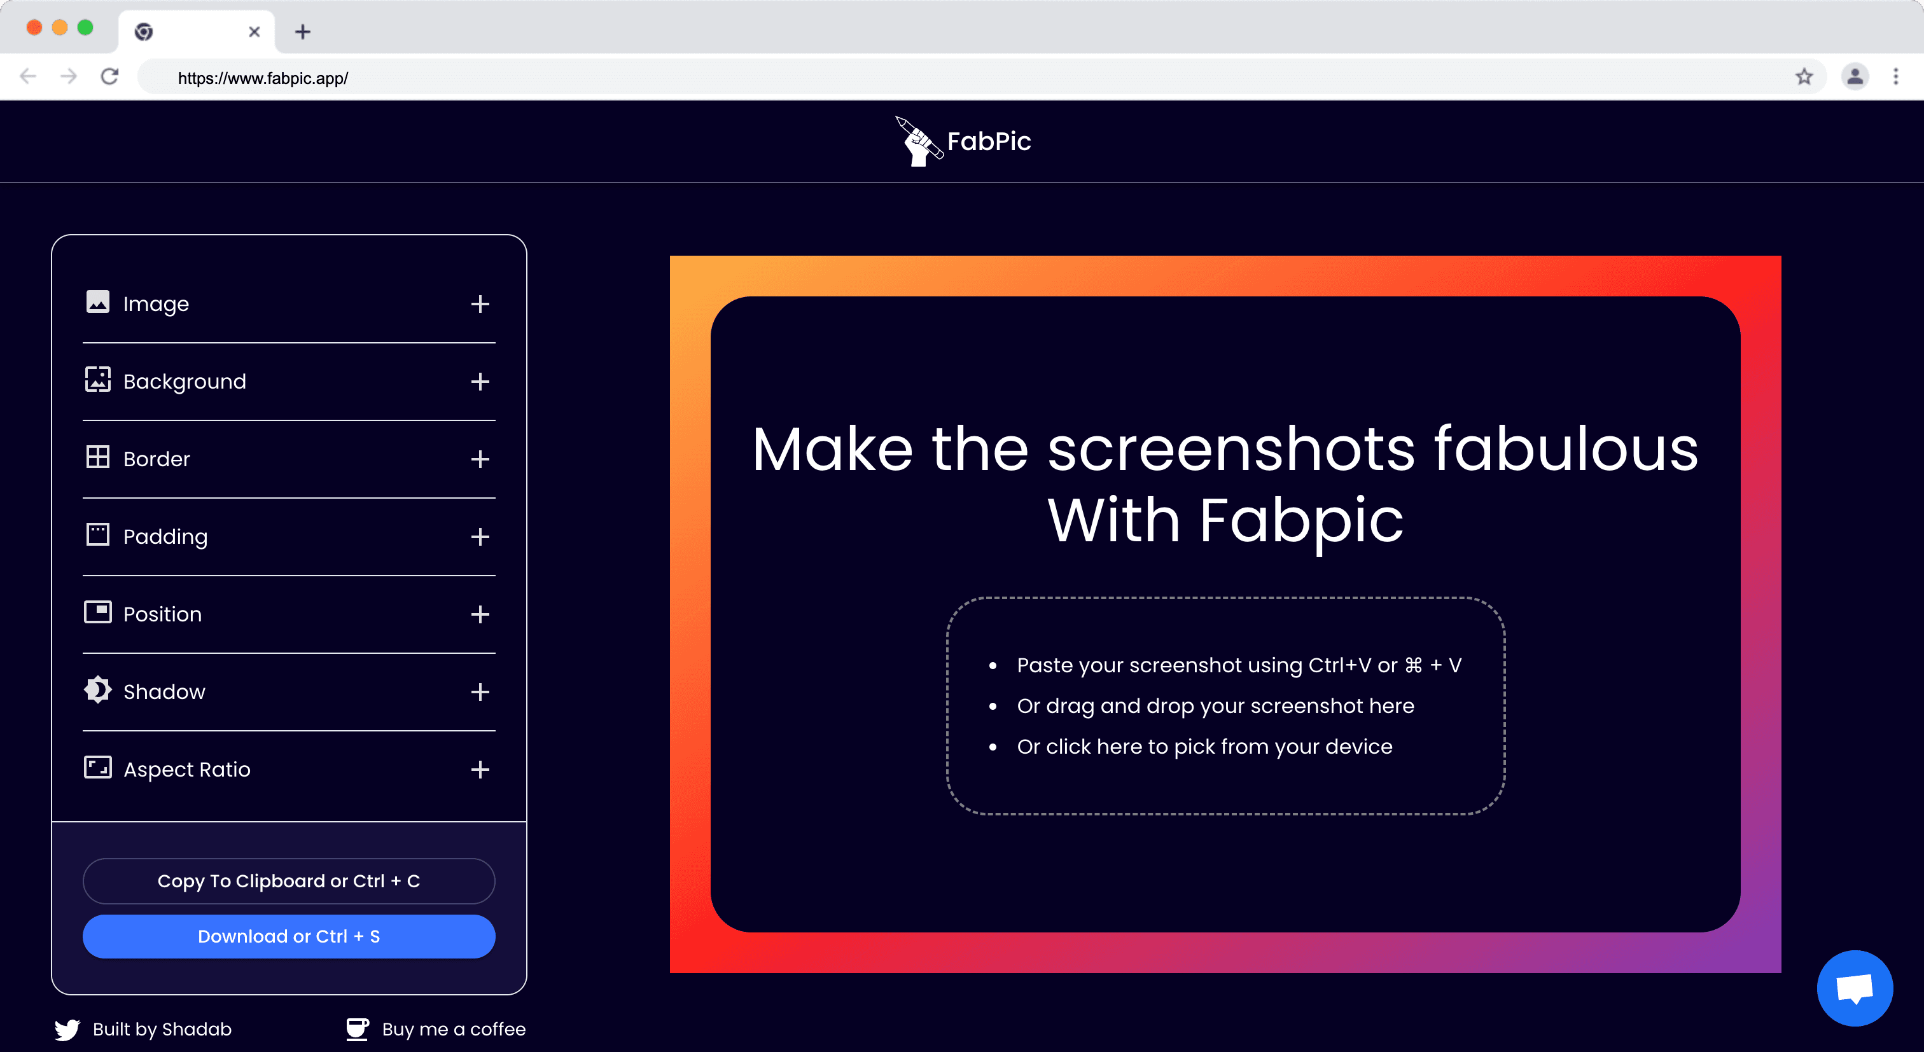The height and width of the screenshot is (1052, 1924).
Task: Click the Position picture-in-picture icon
Action: 98,613
